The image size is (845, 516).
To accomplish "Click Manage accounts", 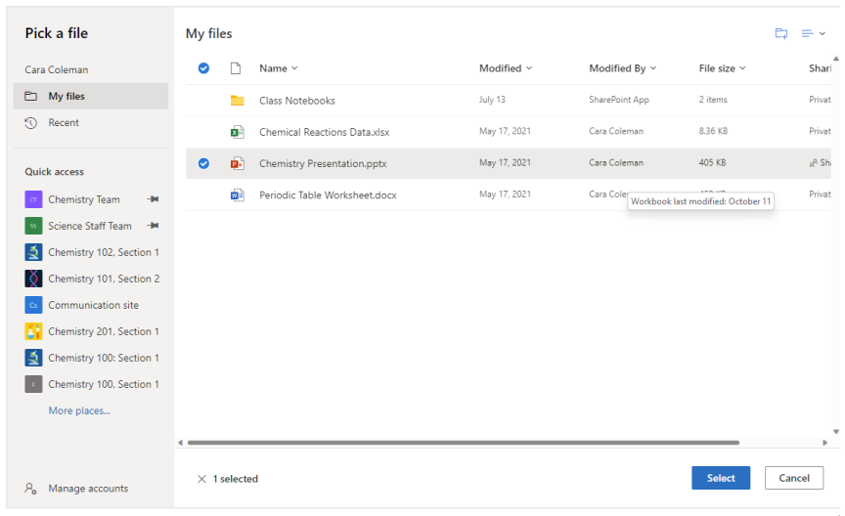I will click(x=88, y=489).
